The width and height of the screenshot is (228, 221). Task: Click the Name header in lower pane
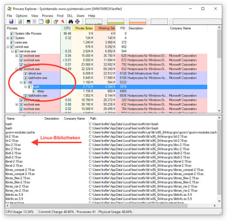[x=24, y=118]
